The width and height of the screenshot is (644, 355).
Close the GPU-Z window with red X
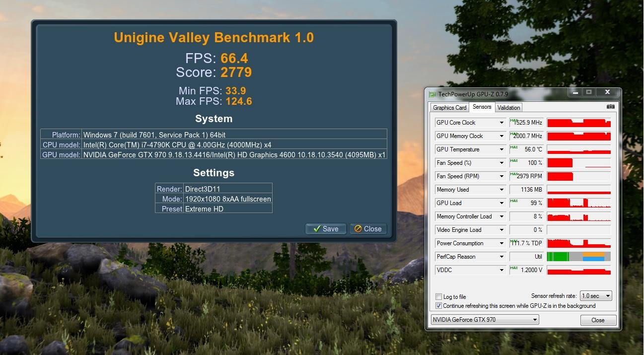(x=607, y=92)
